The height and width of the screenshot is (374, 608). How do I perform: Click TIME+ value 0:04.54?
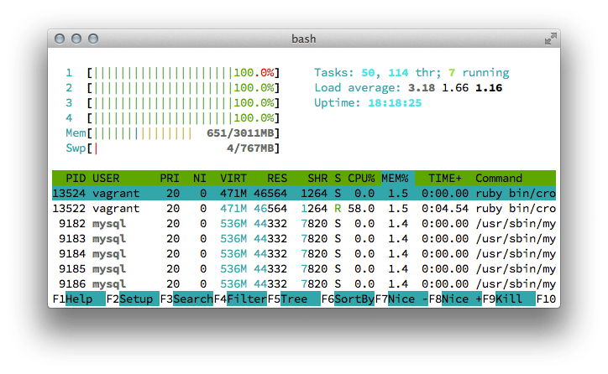[x=445, y=208]
